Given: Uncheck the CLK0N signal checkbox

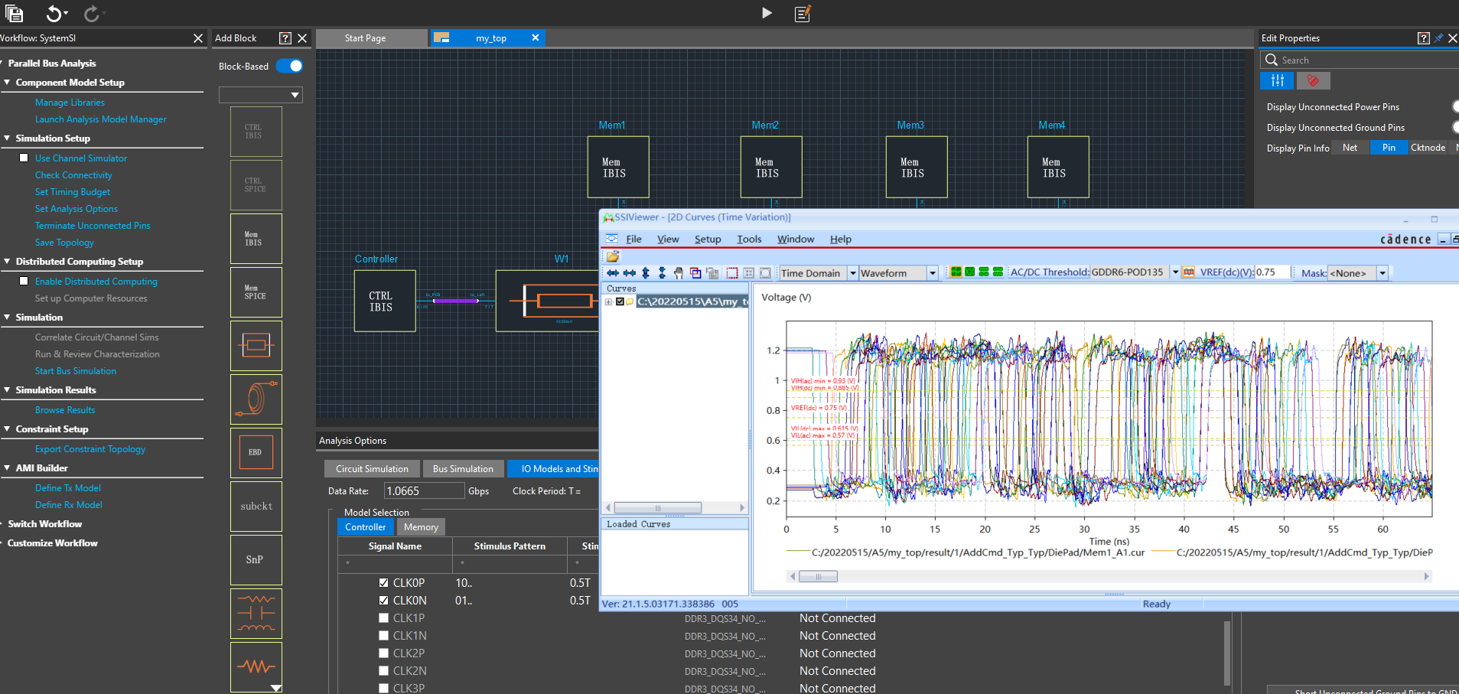Looking at the screenshot, I should [383, 600].
